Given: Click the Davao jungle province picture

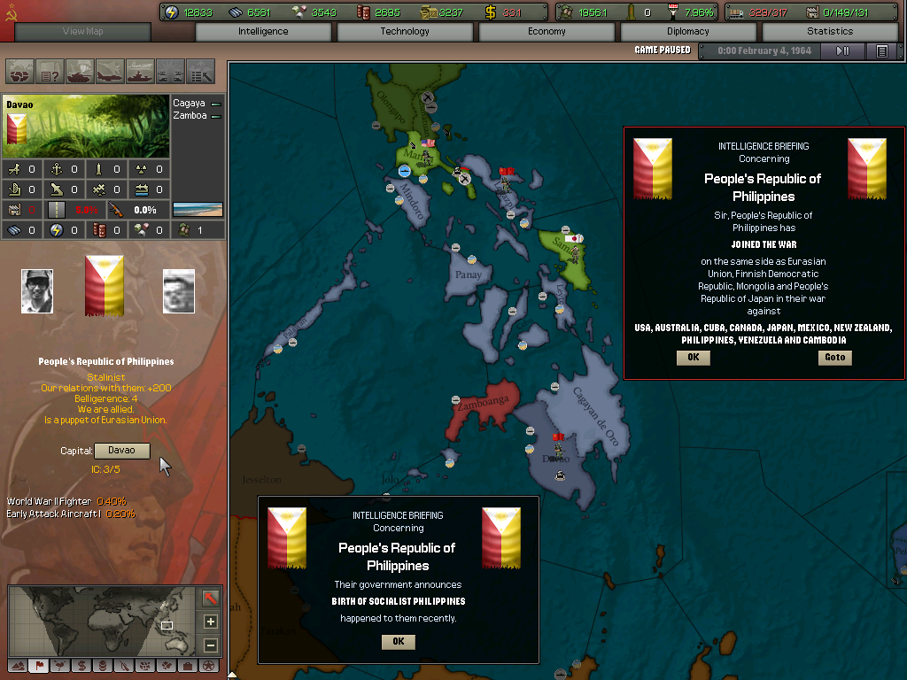Looking at the screenshot, I should (86, 127).
